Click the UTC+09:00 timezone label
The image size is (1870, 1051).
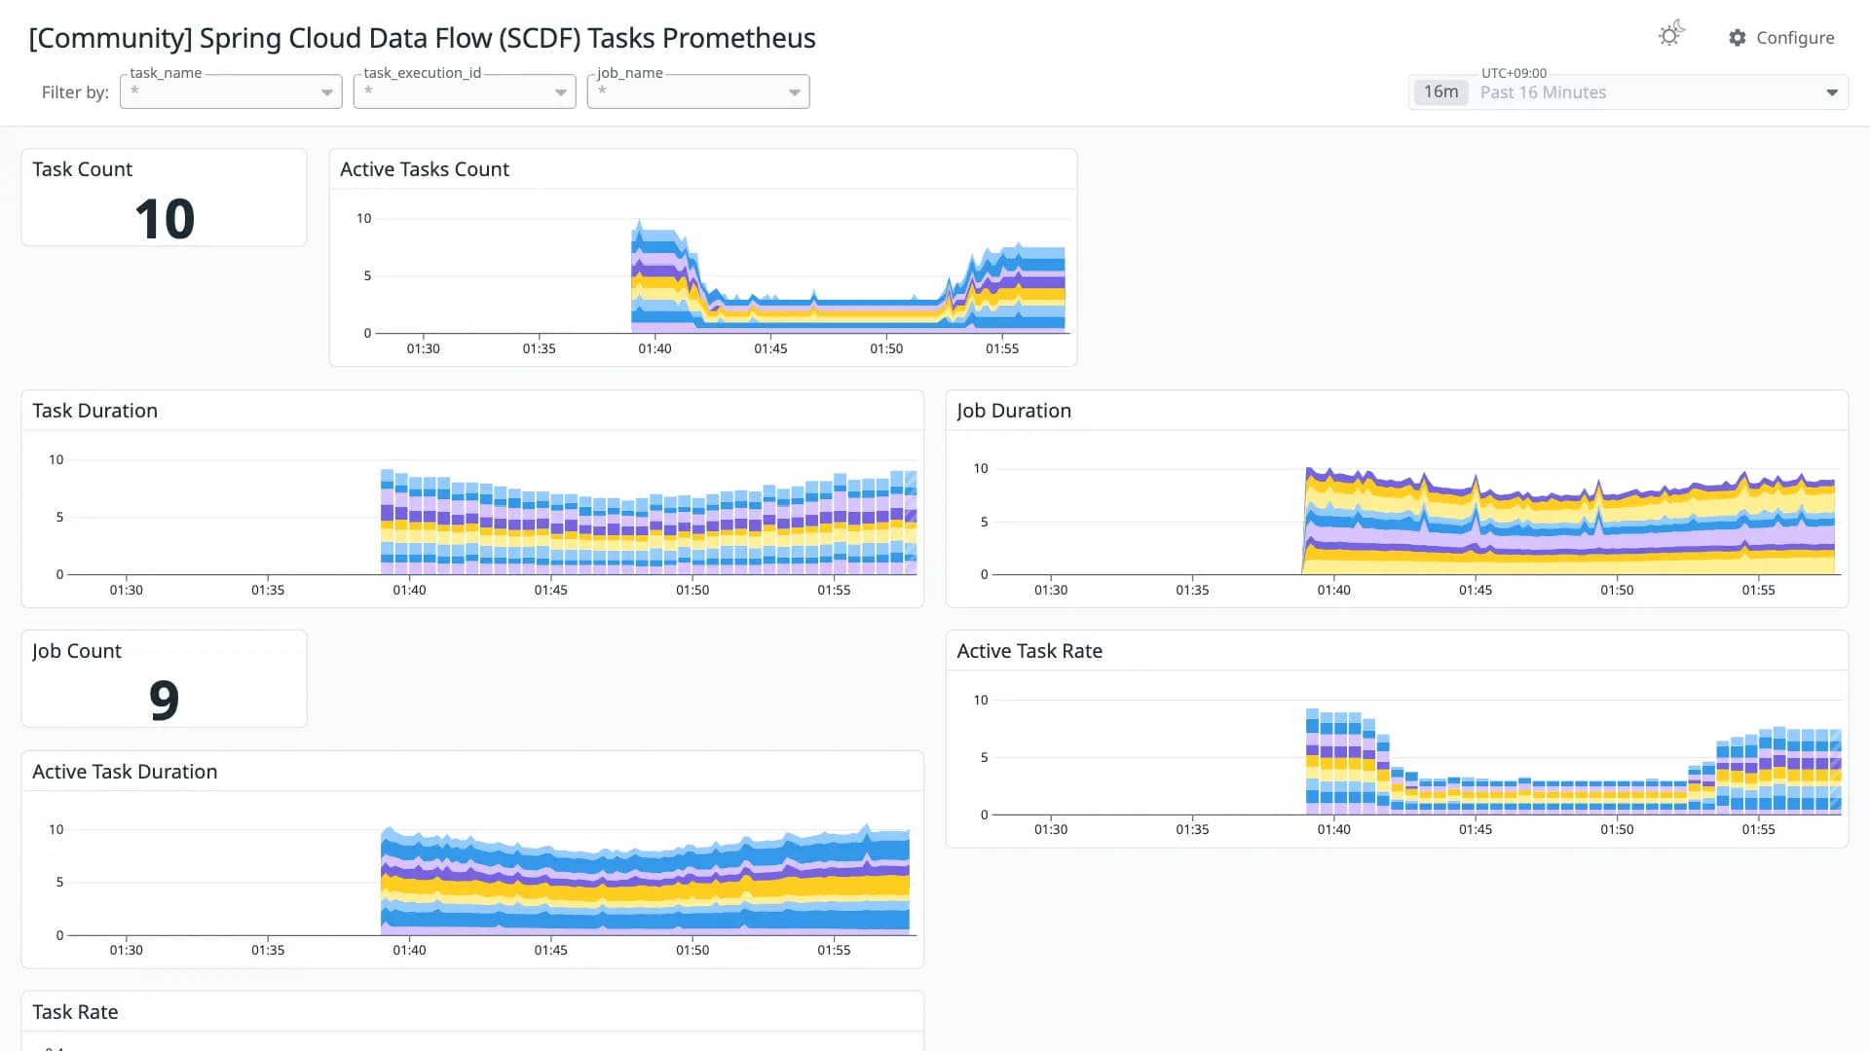1514,73
